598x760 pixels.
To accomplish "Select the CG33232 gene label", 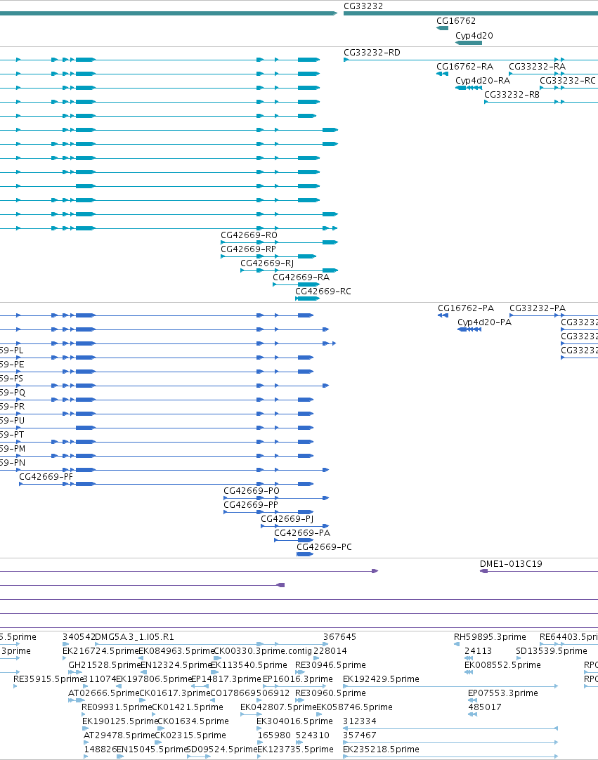I will pyautogui.click(x=363, y=6).
